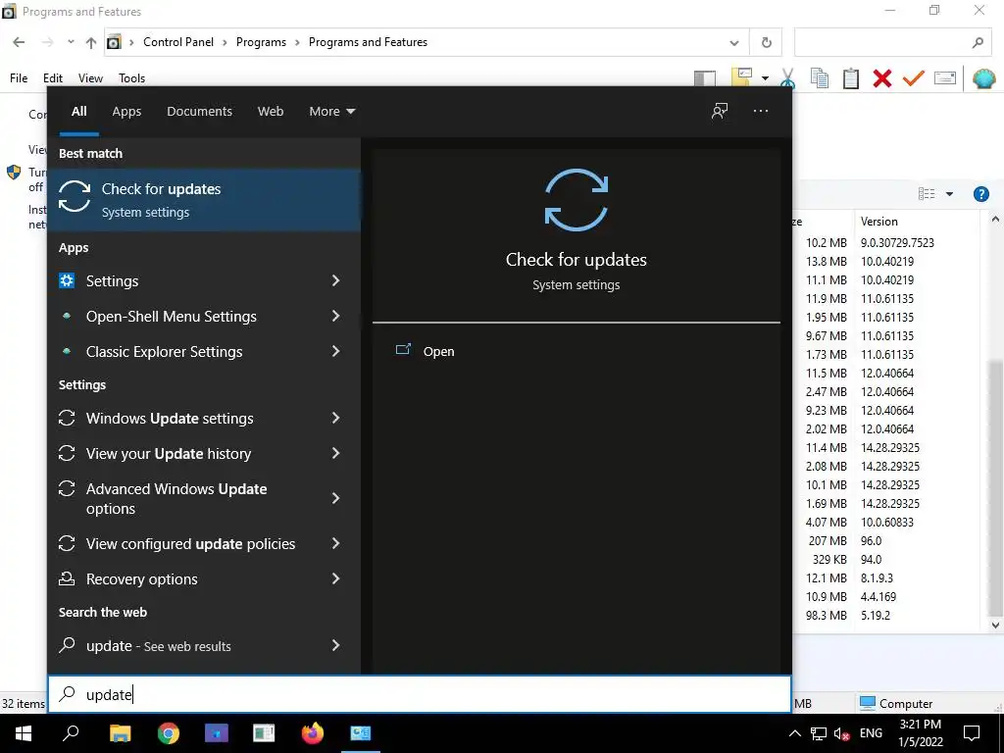Switch to Web search tab
1004x753 pixels.
click(x=271, y=112)
